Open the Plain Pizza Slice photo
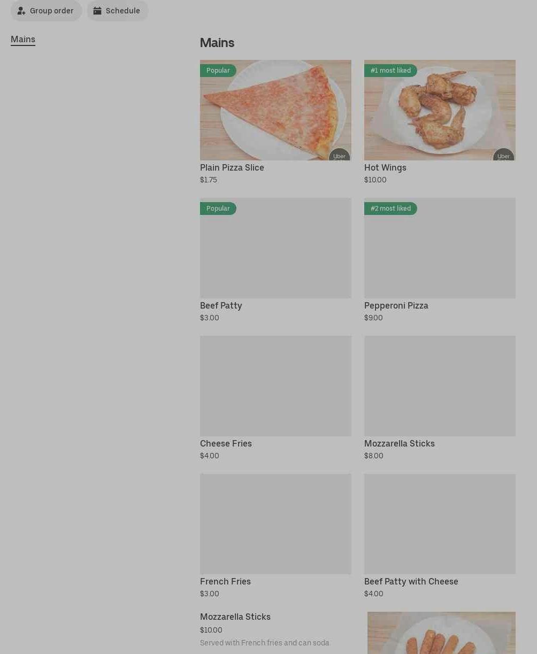Viewport: 537px width, 654px height. click(275, 110)
